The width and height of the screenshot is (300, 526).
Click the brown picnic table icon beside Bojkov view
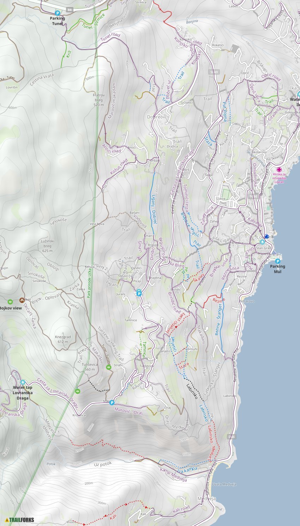(x=22, y=300)
